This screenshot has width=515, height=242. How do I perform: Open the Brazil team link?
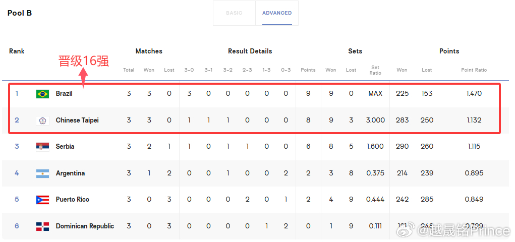coord(64,94)
